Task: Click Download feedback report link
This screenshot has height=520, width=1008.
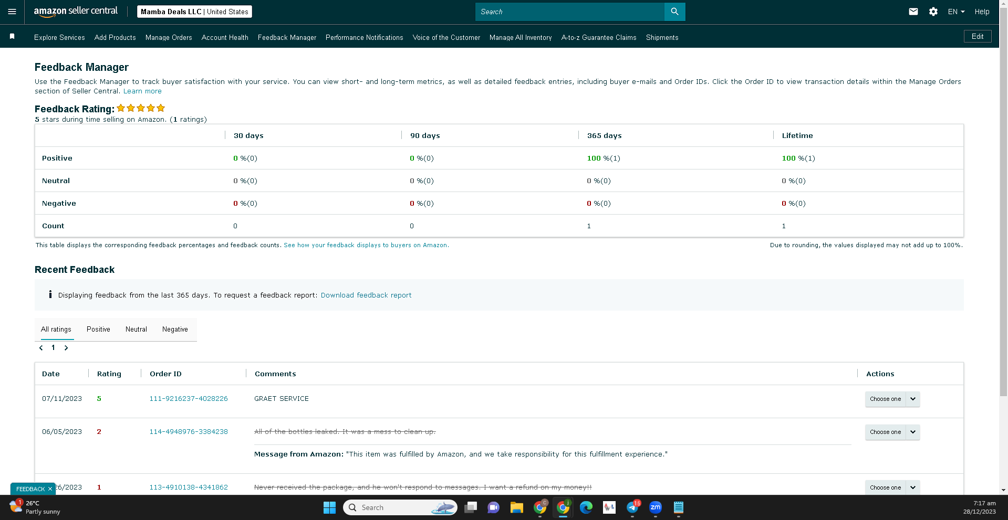Action: point(366,295)
